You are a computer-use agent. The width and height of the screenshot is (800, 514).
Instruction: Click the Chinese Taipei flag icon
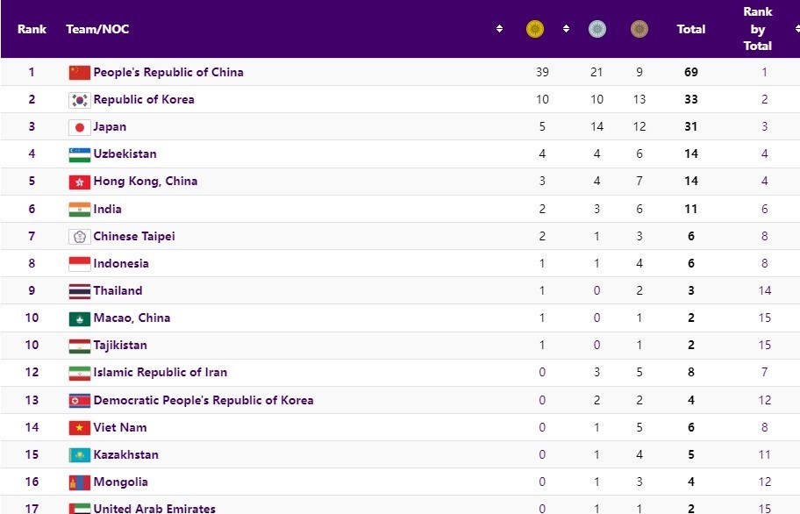coord(80,237)
